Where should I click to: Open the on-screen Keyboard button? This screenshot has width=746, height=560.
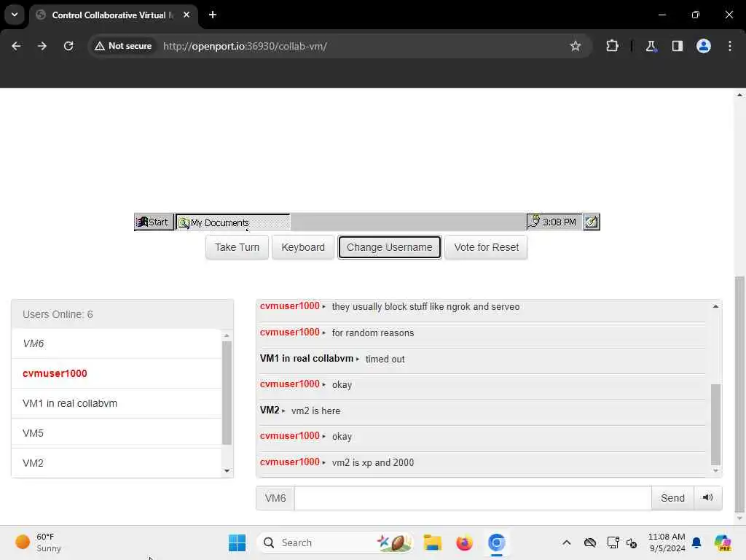pyautogui.click(x=302, y=247)
